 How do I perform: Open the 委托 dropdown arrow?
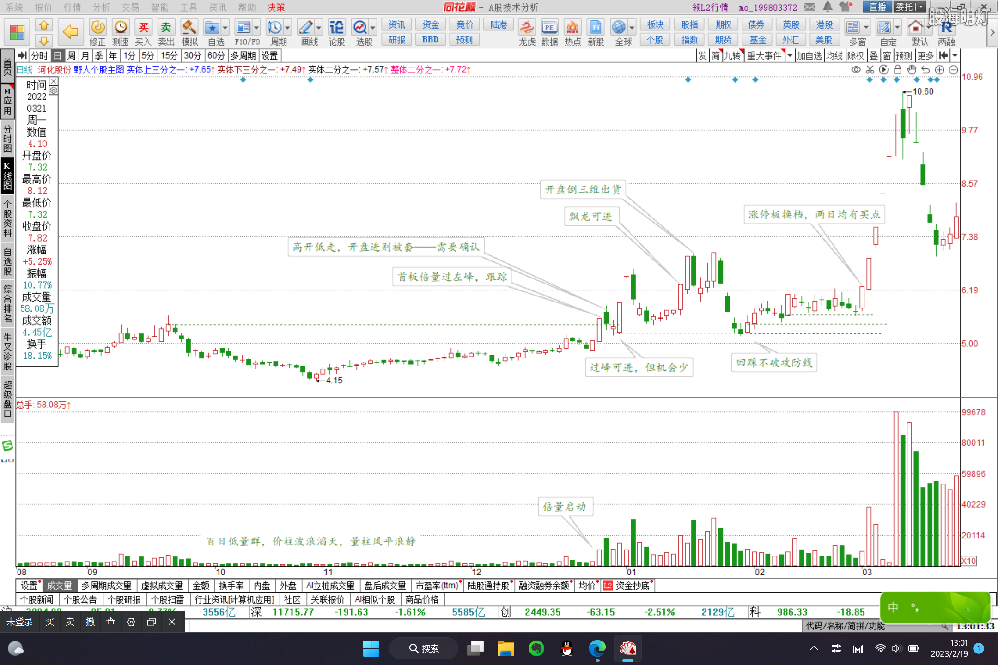[x=921, y=7]
